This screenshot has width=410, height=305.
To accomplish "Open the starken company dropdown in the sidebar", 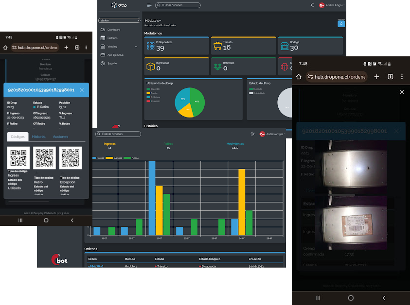I will (119, 20).
